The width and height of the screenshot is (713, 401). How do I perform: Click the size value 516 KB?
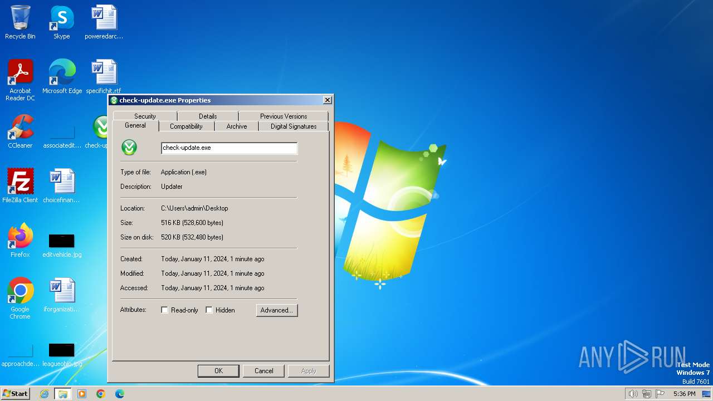(x=192, y=223)
